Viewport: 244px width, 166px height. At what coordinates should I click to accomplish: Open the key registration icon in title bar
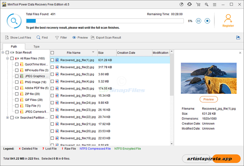click(207, 4)
